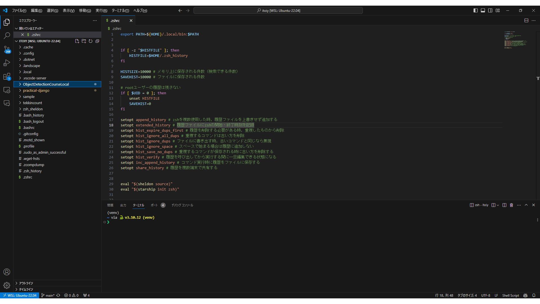Viewport: 540px width, 304px height.
Task: Toggle bottom panel visibility
Action: coord(483,11)
